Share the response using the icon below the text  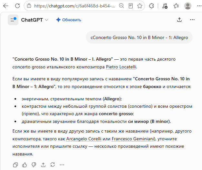43,165
